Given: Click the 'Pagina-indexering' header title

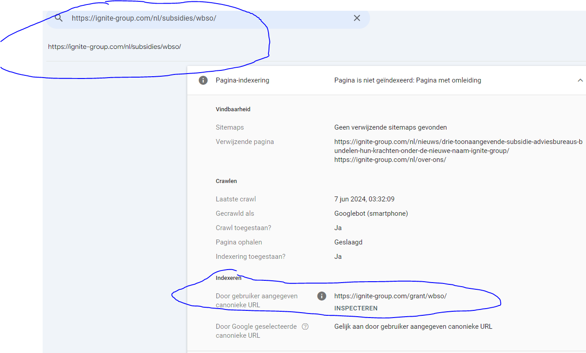Looking at the screenshot, I should [x=242, y=80].
